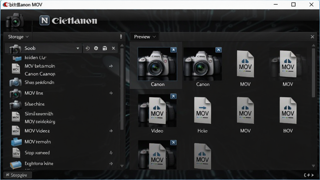Select the 'Dqhtiona lwine' drive row
Image resolution: width=320 pixels, height=180 pixels.
(x=61, y=164)
